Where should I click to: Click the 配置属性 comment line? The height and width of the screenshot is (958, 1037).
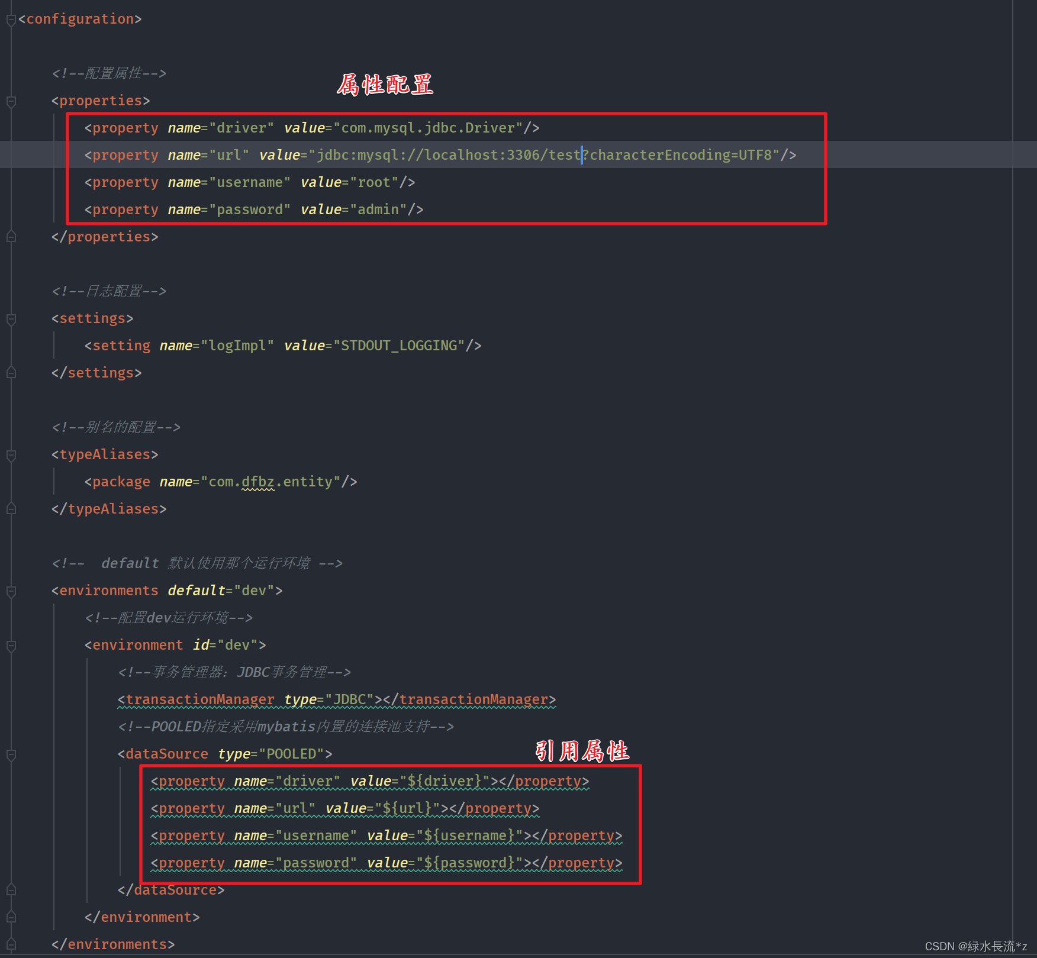click(x=109, y=73)
